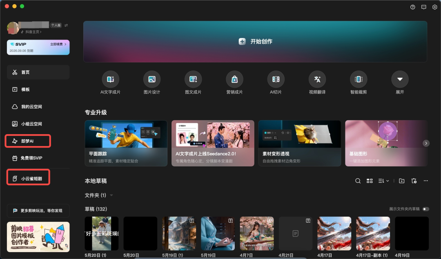Click the 专业升级 section title

click(x=96, y=112)
